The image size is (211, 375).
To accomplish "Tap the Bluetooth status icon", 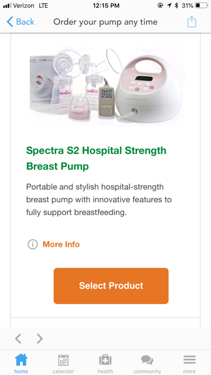I will (x=176, y=5).
